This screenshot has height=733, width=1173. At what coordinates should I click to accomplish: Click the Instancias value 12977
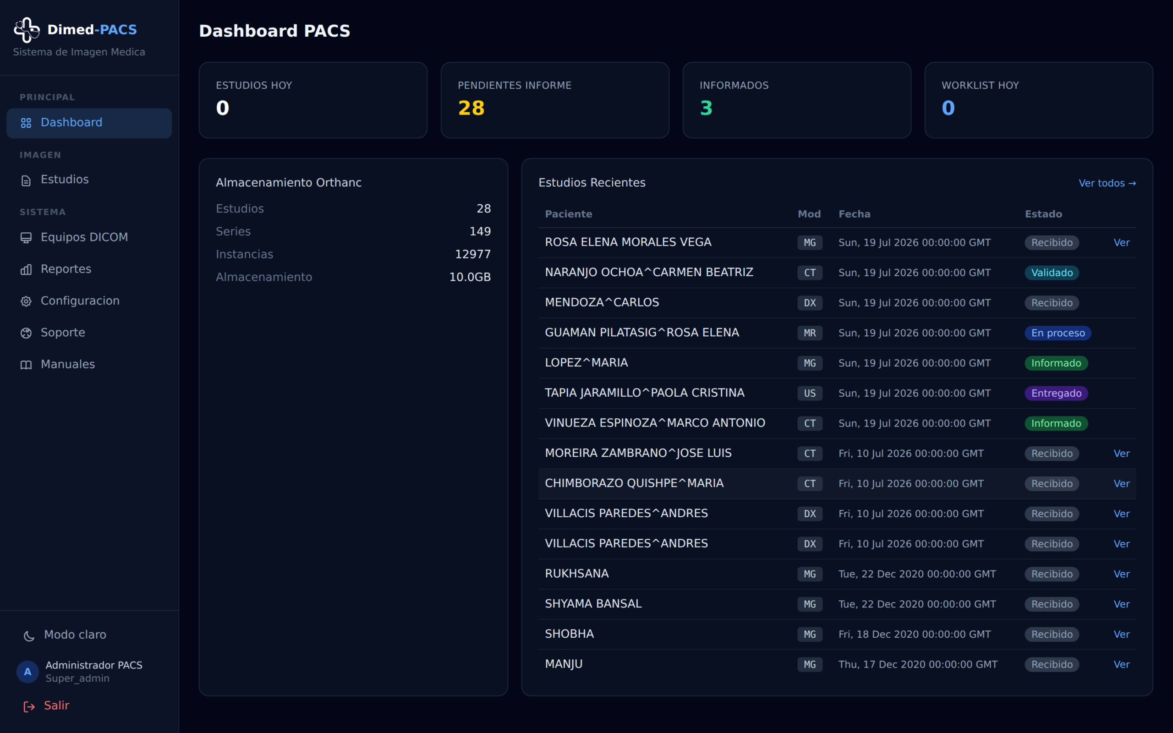pos(472,254)
